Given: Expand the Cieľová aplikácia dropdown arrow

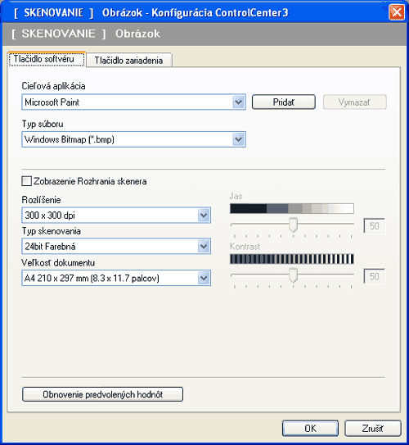Looking at the screenshot, I should pyautogui.click(x=239, y=102).
